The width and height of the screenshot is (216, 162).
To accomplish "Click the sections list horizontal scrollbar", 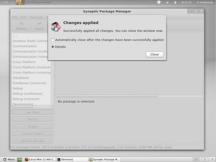I will [23, 106].
